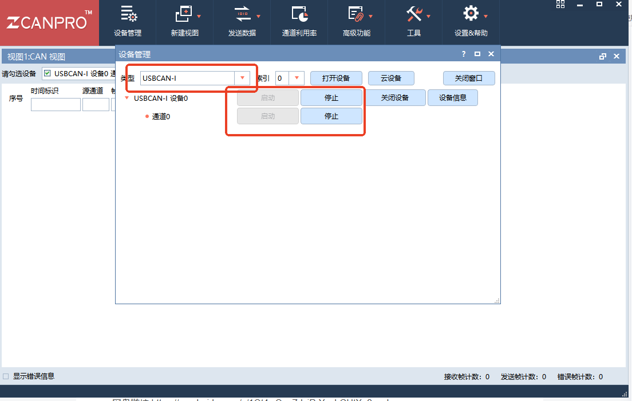Select the 通道0 tree item

[x=161, y=117]
